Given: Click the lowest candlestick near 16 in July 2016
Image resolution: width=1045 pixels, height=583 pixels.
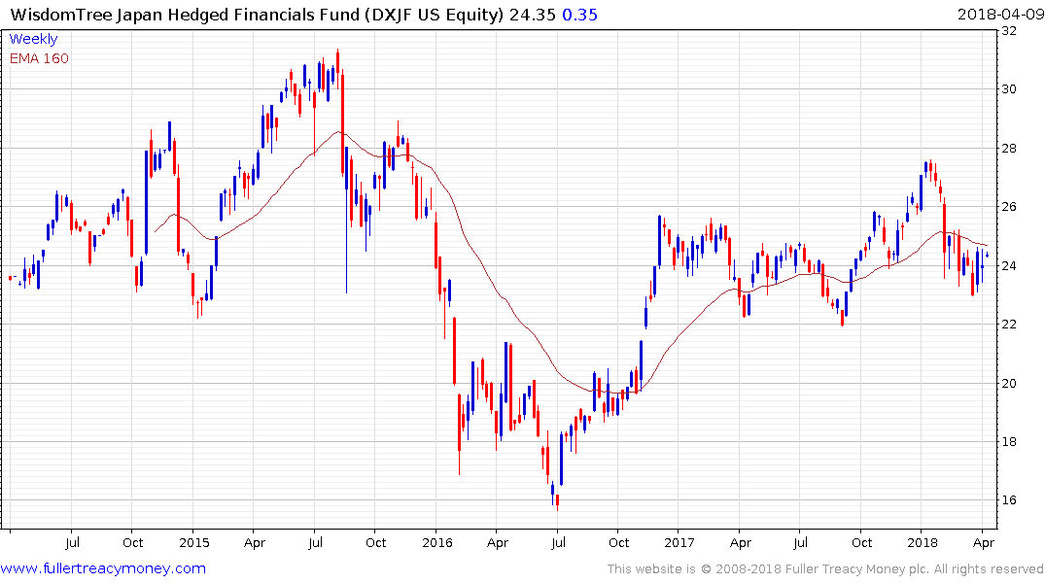Looking at the screenshot, I should click(557, 501).
